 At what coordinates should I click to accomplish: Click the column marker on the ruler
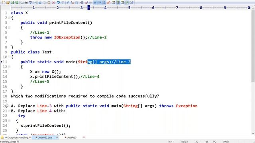pos(89,8)
